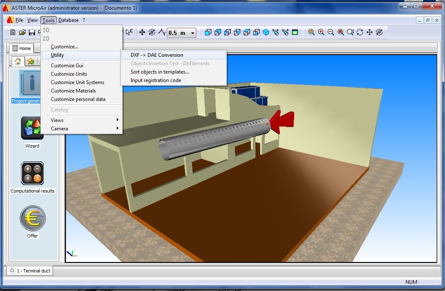The height and width of the screenshot is (291, 445).
Task: Select the 1 - Terminal duct tab
Action: tap(29, 271)
